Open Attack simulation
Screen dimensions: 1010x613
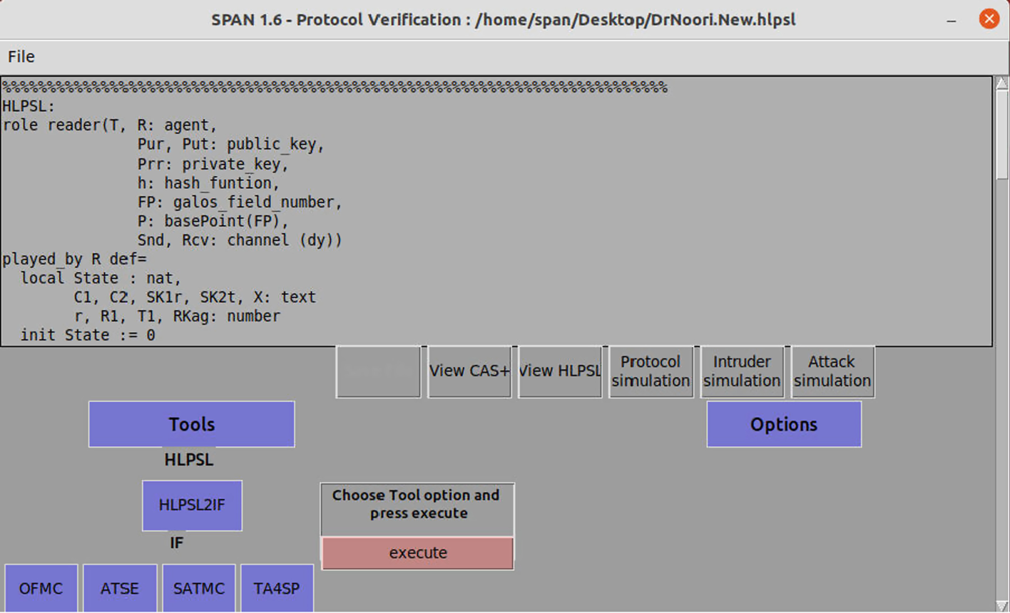pos(832,371)
